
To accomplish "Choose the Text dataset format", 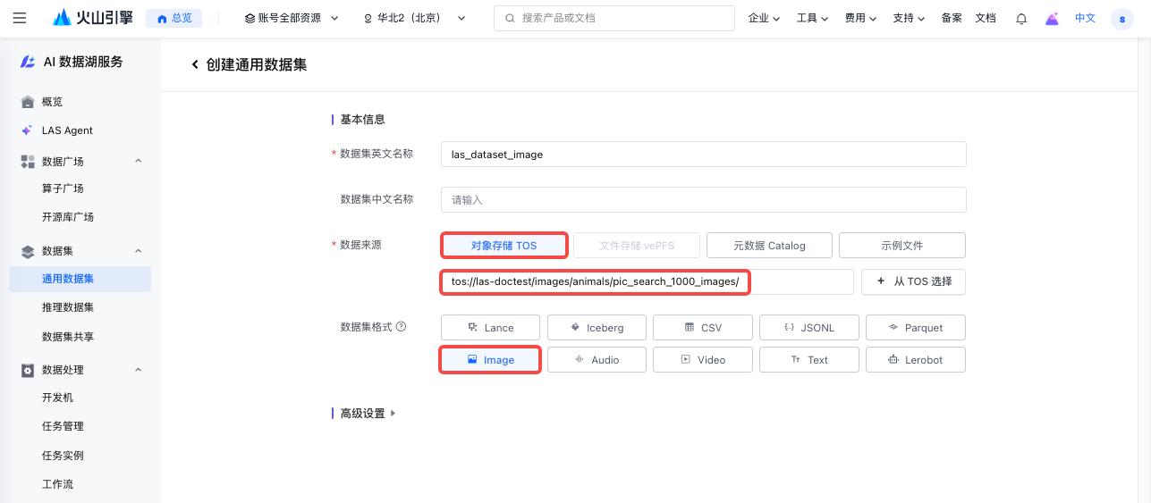I will (809, 359).
